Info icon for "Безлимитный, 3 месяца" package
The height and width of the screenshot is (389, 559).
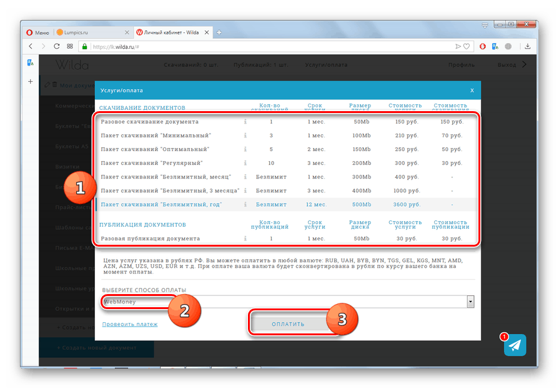(x=245, y=191)
